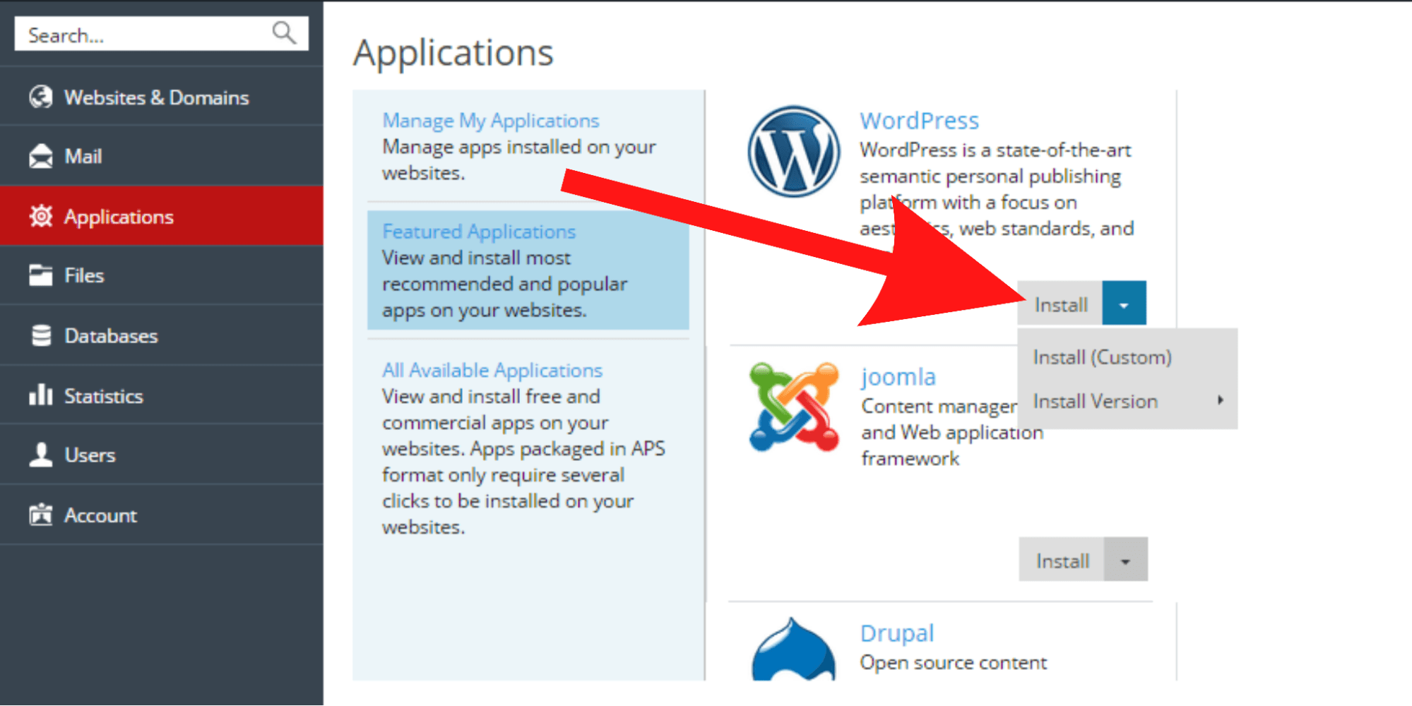Viewport: 1412px width, 706px height.
Task: Open Mail via the envelope icon
Action: pyautogui.click(x=40, y=155)
